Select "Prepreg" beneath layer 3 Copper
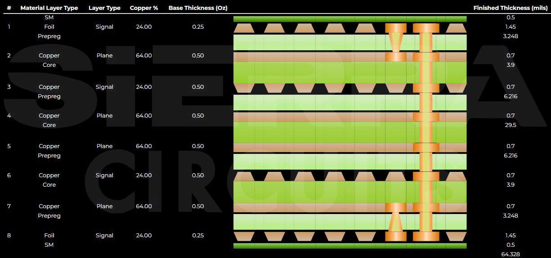The width and height of the screenshot is (551, 258). [x=49, y=96]
